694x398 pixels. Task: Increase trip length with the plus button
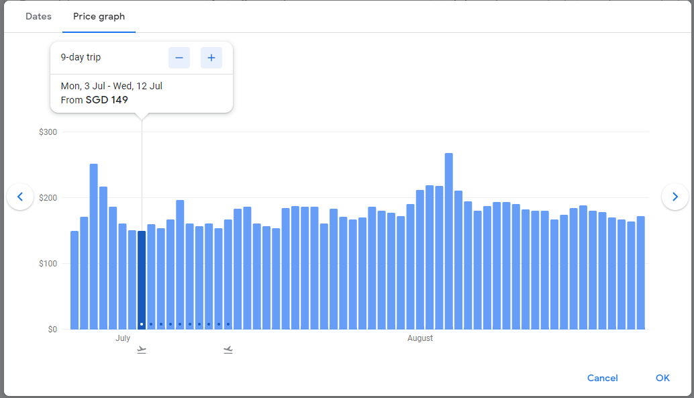211,58
